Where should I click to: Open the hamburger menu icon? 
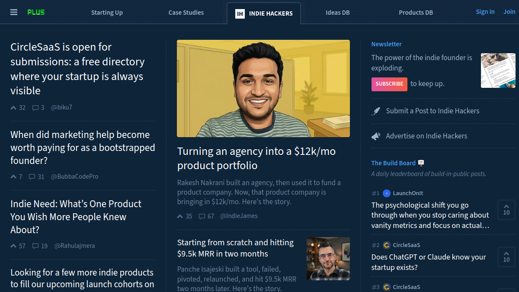14,13
